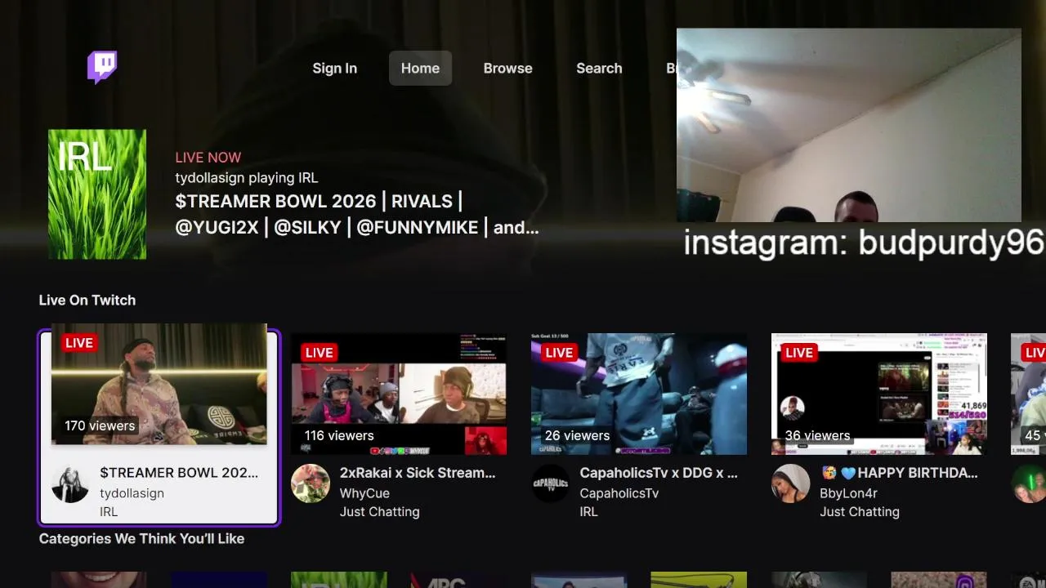Click Just Chatting under BbyLon4r
1046x588 pixels.
[860, 512]
